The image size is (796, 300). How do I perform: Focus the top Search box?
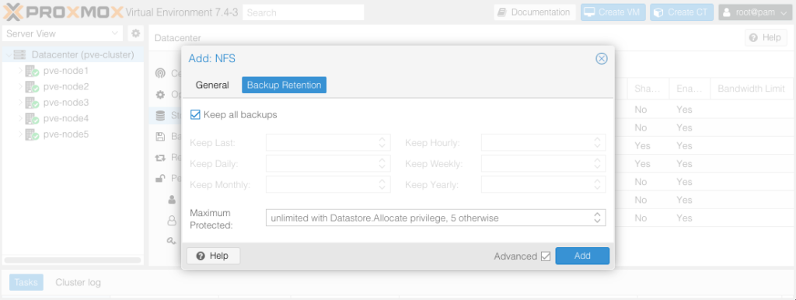tap(303, 12)
